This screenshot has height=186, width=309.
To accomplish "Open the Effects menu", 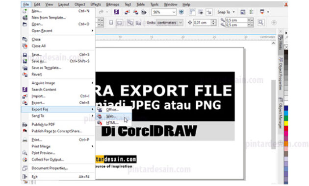I will (96, 4).
